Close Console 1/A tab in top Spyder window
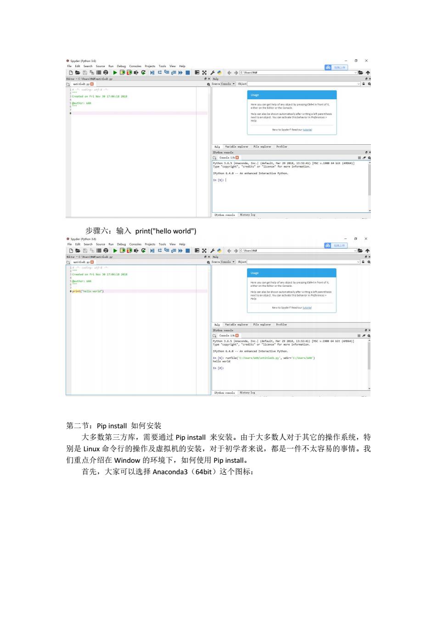The width and height of the screenshot is (437, 619). (x=237, y=158)
